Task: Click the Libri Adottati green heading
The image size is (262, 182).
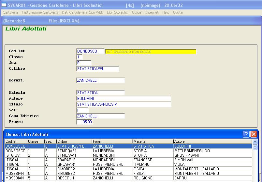Action: (26, 29)
